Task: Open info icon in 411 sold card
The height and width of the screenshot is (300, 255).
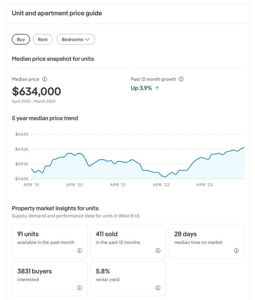Action: tap(158, 250)
